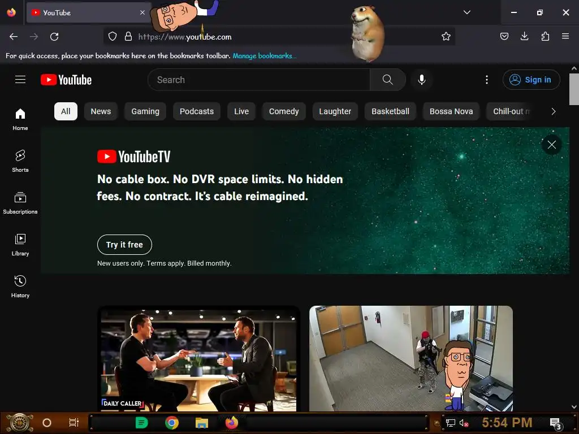Switch to the YouTube tab
The height and width of the screenshot is (434, 579).
89,12
